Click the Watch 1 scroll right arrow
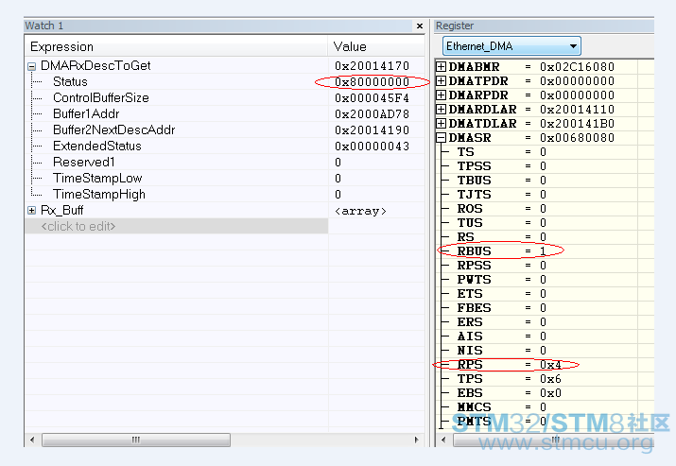This screenshot has height=466, width=676. click(416, 440)
